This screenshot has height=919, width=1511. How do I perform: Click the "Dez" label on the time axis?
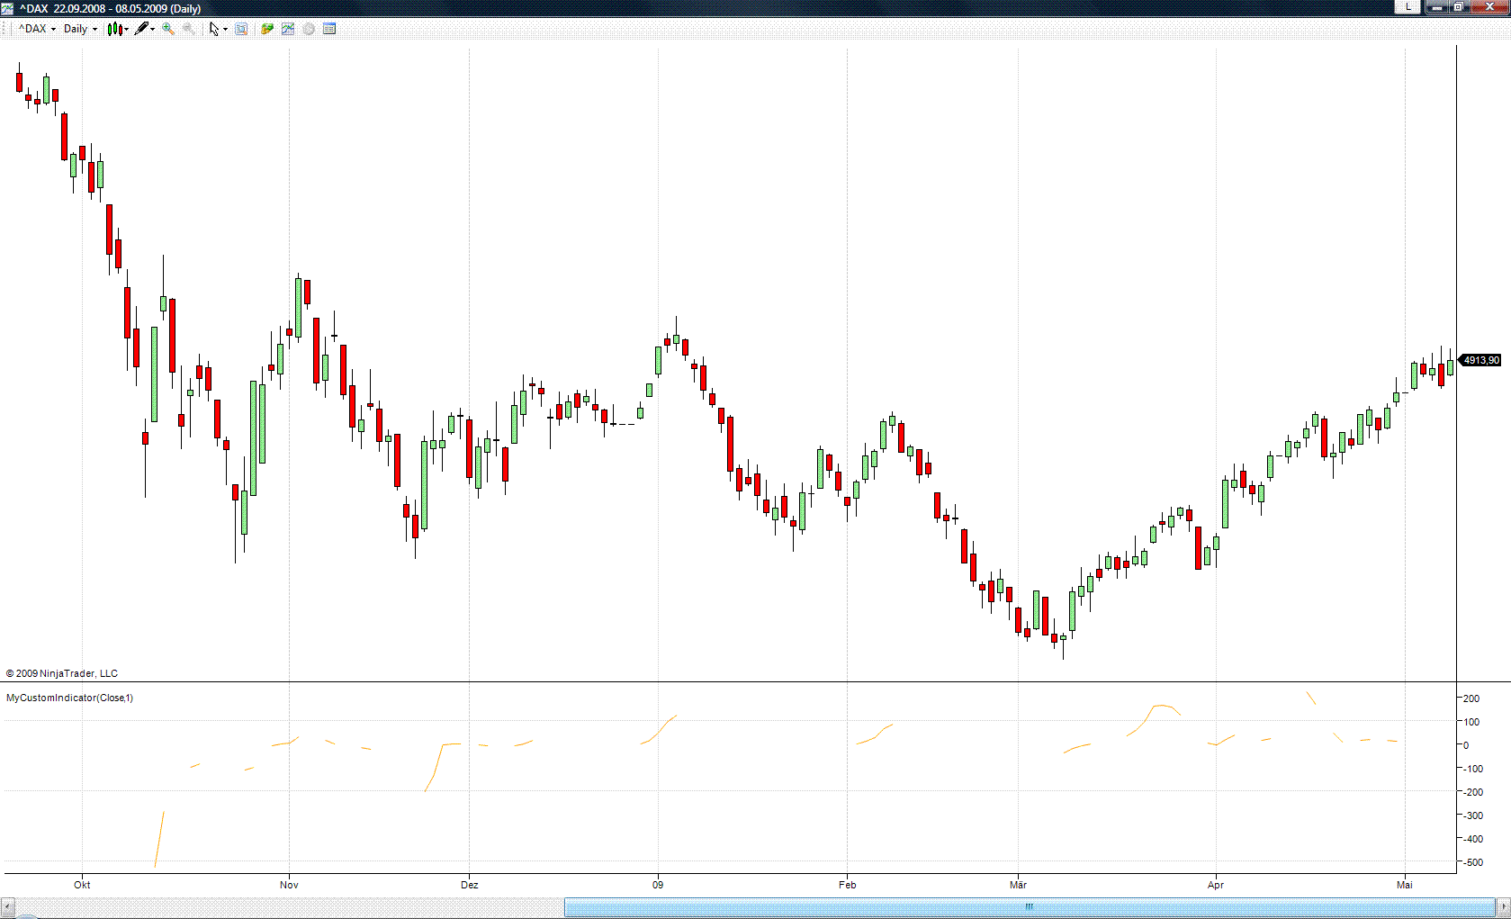[470, 885]
